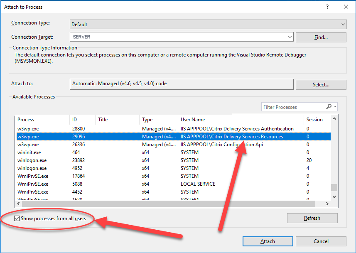
Task: Expand the Connection Type dropdown
Action: [343, 25]
